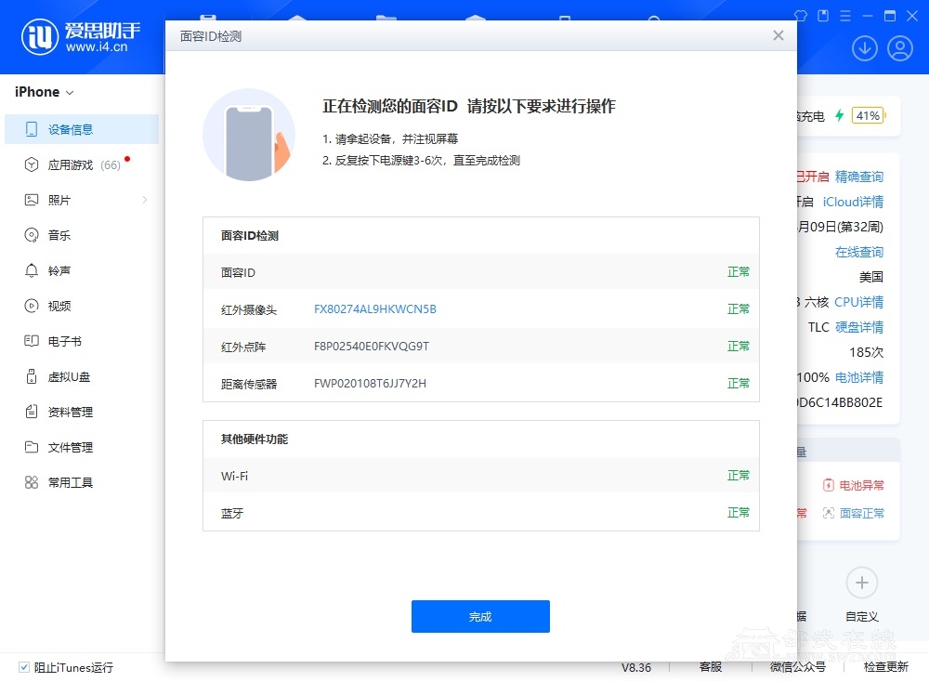This screenshot has height=682, width=929.
Task: Toggle 阻止iTunes运行 checkbox
Action: point(24,667)
